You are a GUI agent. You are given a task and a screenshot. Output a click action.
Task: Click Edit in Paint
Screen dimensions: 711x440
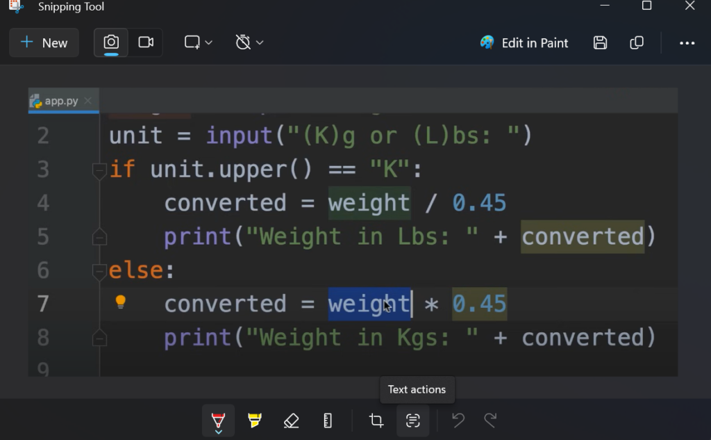524,42
